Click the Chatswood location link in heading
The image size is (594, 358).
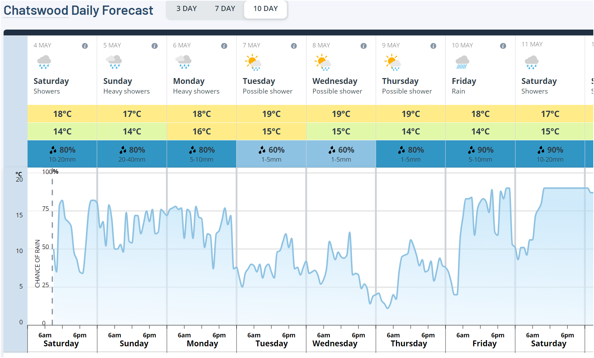pyautogui.click(x=36, y=11)
